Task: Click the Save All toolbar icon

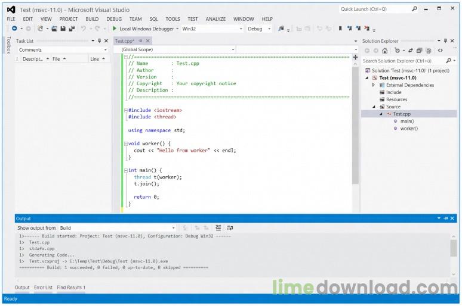Action: [x=72, y=29]
